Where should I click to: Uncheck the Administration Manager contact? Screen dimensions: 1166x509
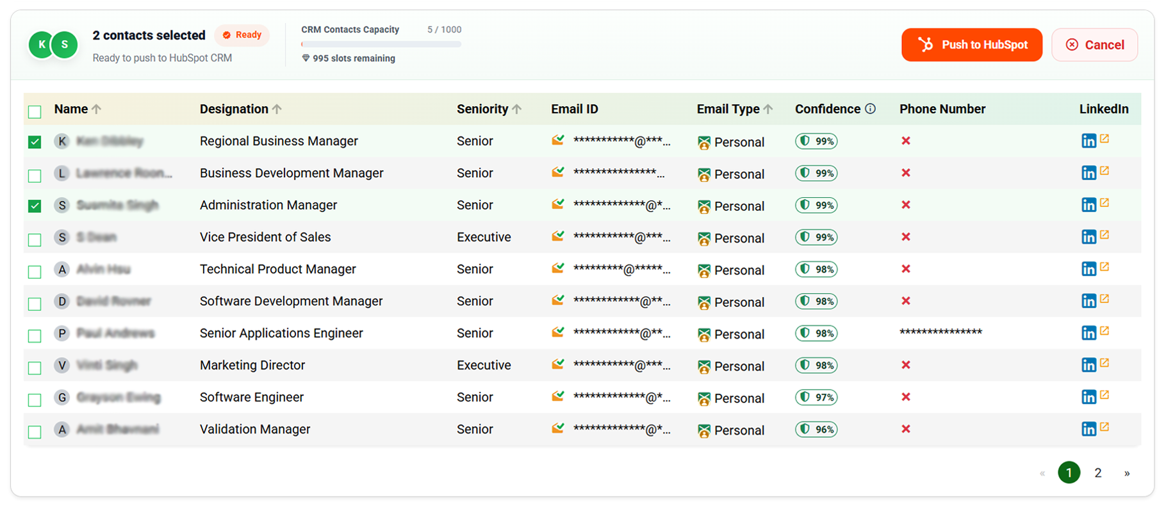coord(35,206)
